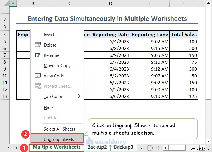212x152 pixels.
Task: Click the vertical scrollbar thumb
Action: click(208, 53)
